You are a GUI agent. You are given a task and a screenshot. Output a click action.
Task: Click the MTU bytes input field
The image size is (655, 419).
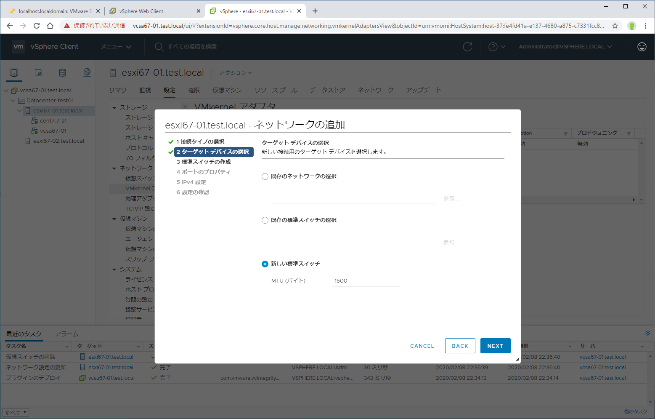coord(366,281)
